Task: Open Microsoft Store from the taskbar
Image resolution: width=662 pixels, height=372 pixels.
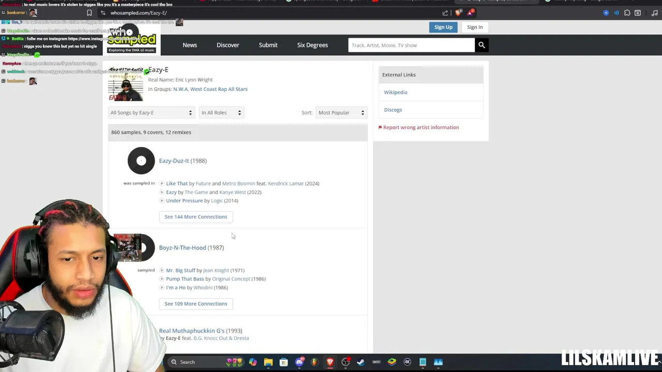Action: point(283,362)
